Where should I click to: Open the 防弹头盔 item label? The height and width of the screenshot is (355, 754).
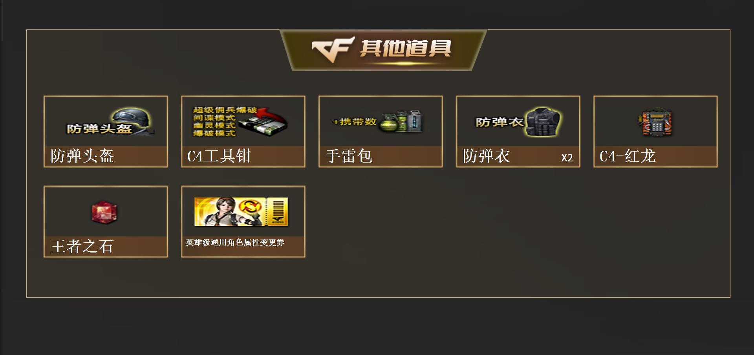point(82,156)
